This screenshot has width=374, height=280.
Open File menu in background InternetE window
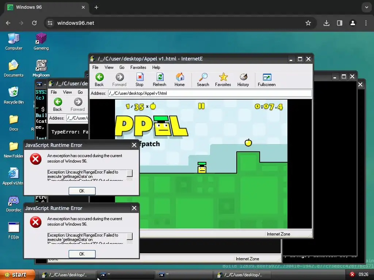54,92
